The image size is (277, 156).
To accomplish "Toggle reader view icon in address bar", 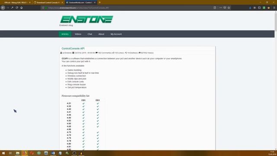I will click(215, 8).
